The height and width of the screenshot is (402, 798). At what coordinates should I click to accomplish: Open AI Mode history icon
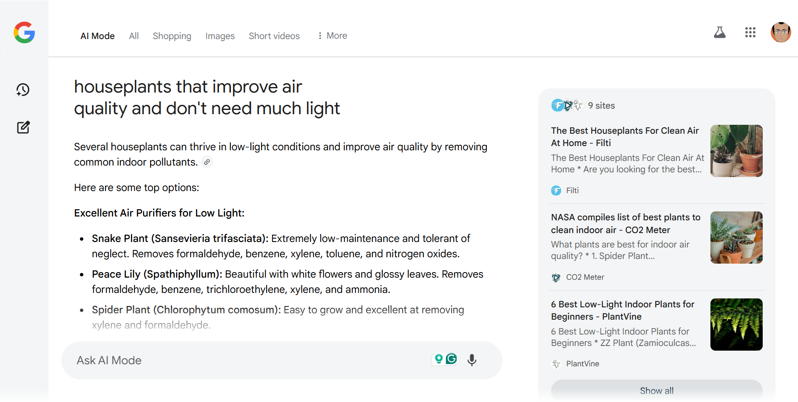click(x=23, y=90)
